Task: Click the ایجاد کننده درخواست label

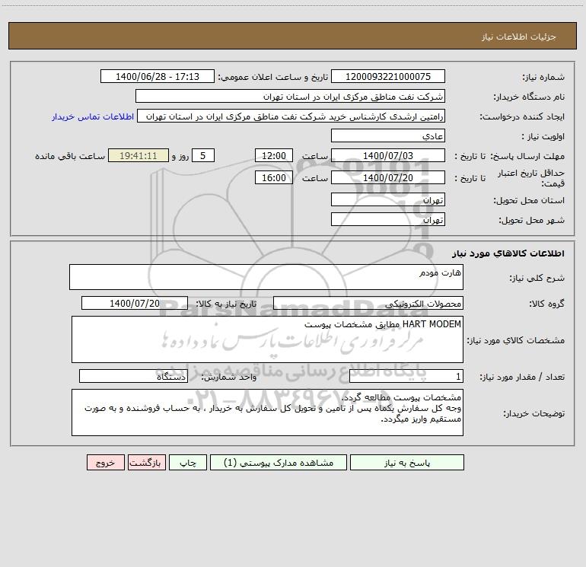Action: tap(522, 117)
